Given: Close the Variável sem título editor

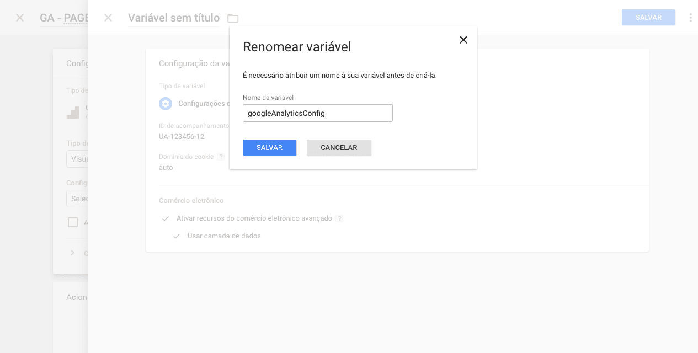Looking at the screenshot, I should (x=108, y=18).
